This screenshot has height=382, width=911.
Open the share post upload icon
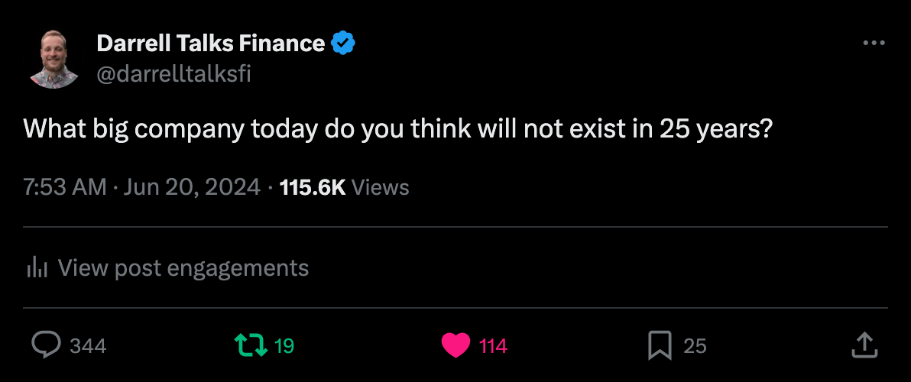pyautogui.click(x=863, y=345)
